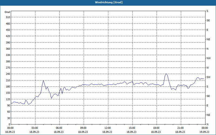
Task: Click the 420 degree axis label
Action: [8, 36]
